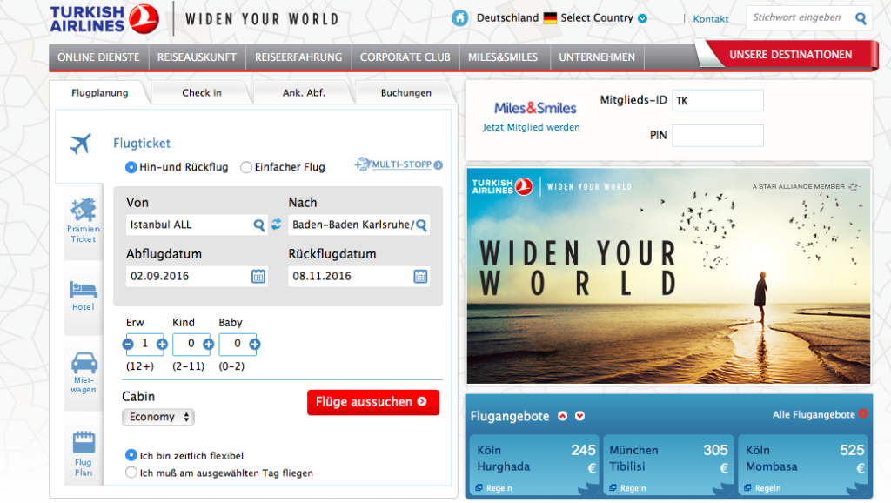Click the Miles&Smiles logo
This screenshot has width=891, height=503.
coord(535,108)
